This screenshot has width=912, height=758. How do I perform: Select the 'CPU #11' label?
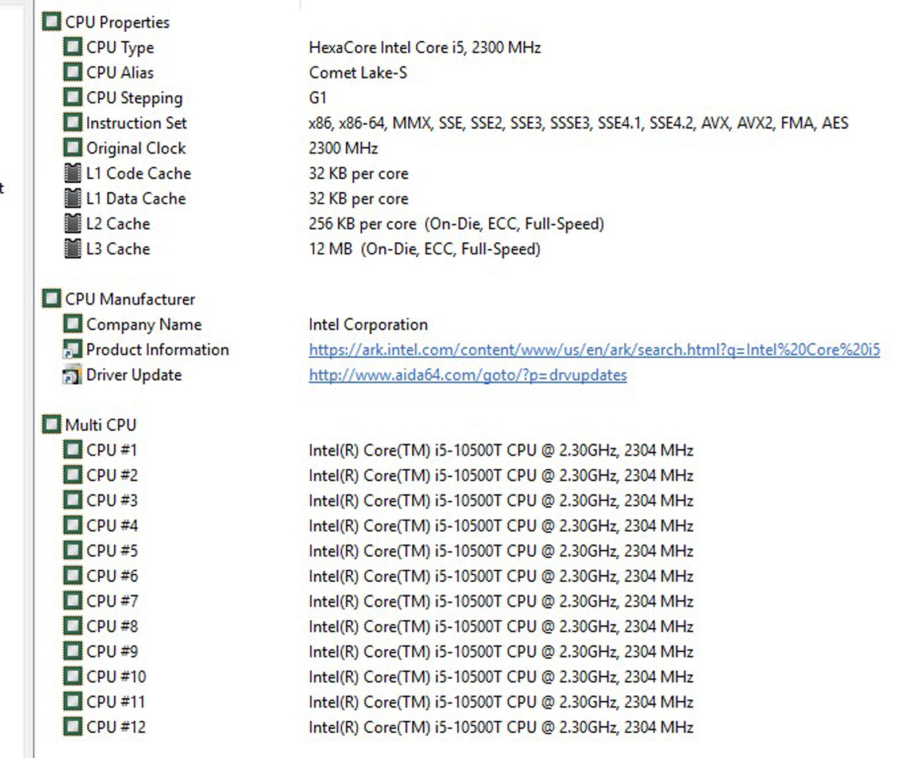click(115, 702)
